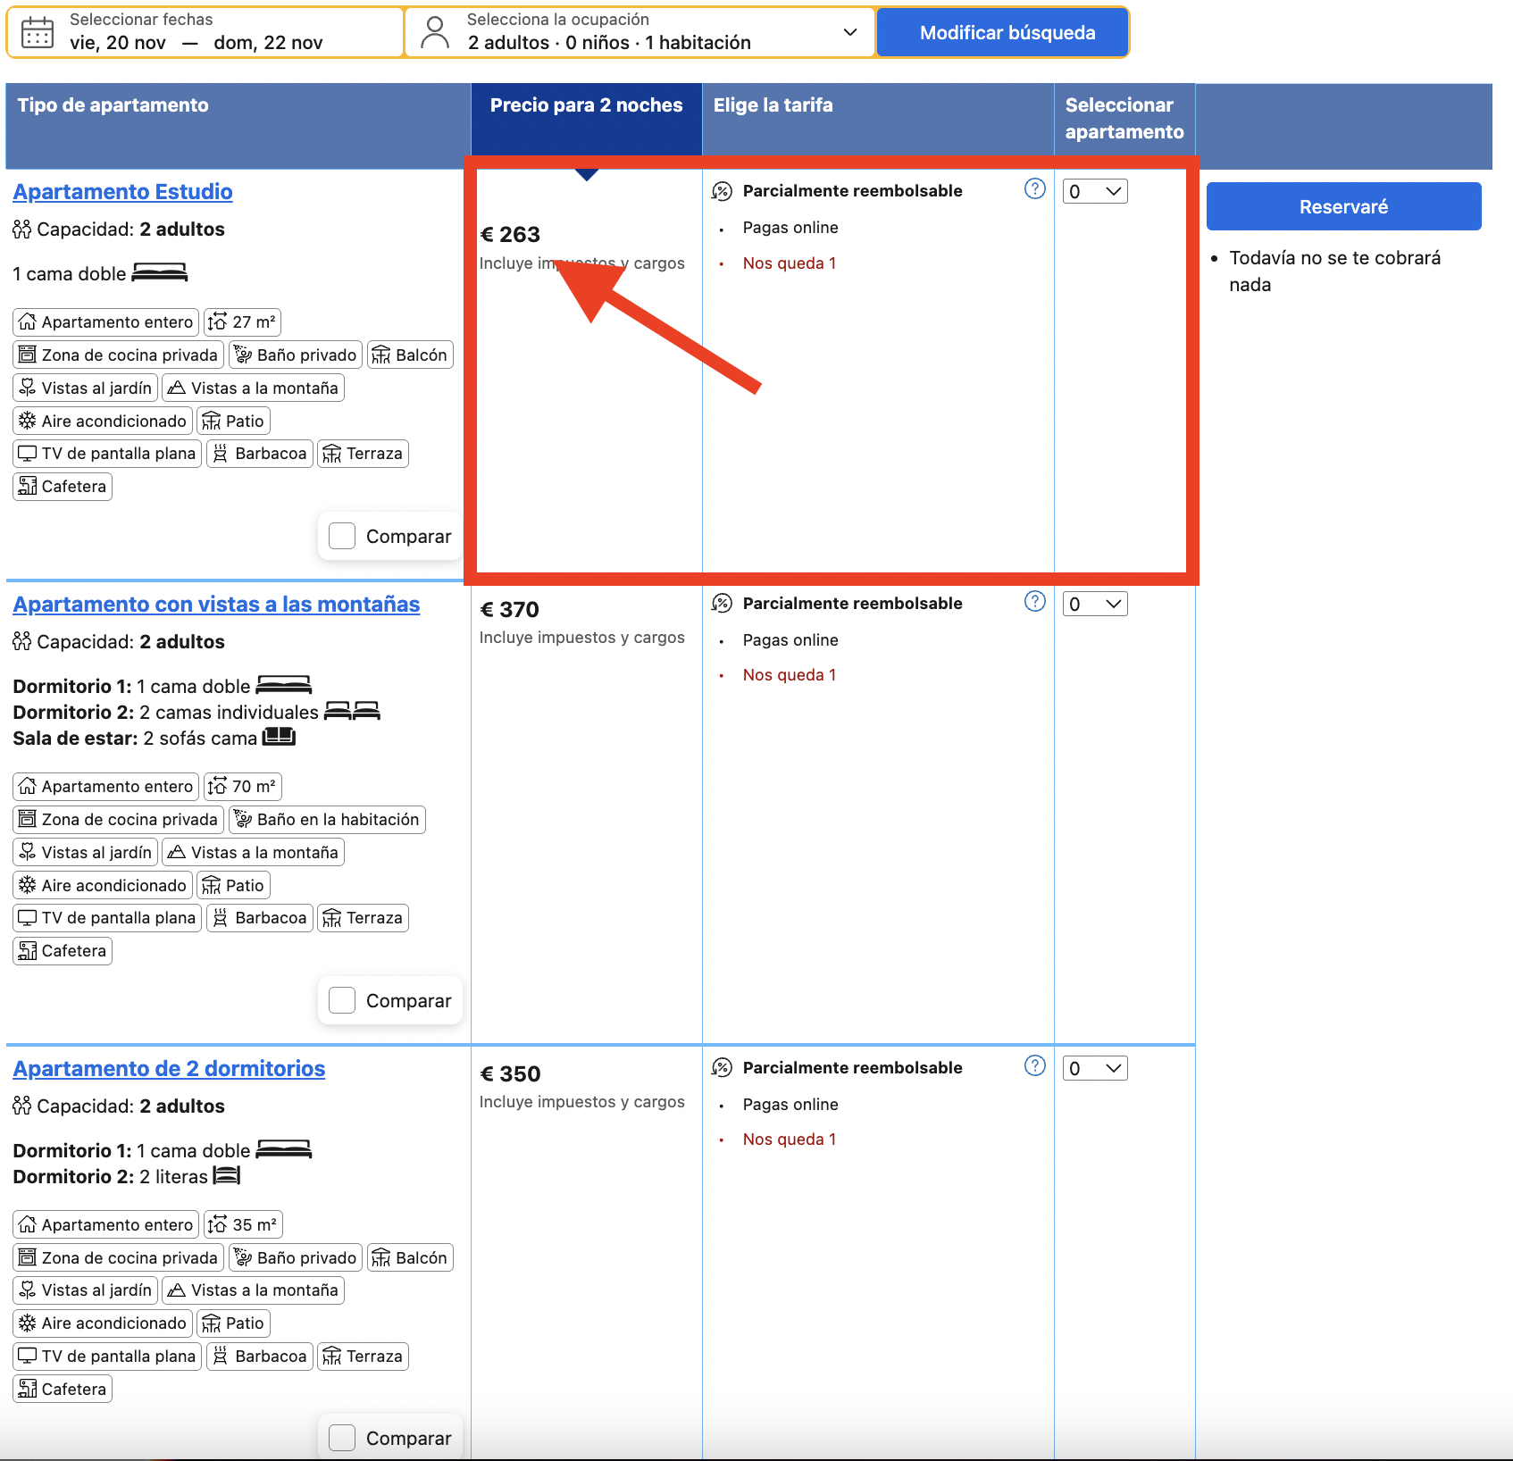
Task: Open the Apartamento Estudio link
Action: [x=123, y=191]
